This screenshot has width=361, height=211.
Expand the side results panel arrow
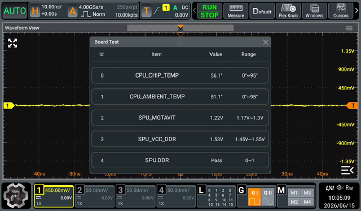[347, 170]
